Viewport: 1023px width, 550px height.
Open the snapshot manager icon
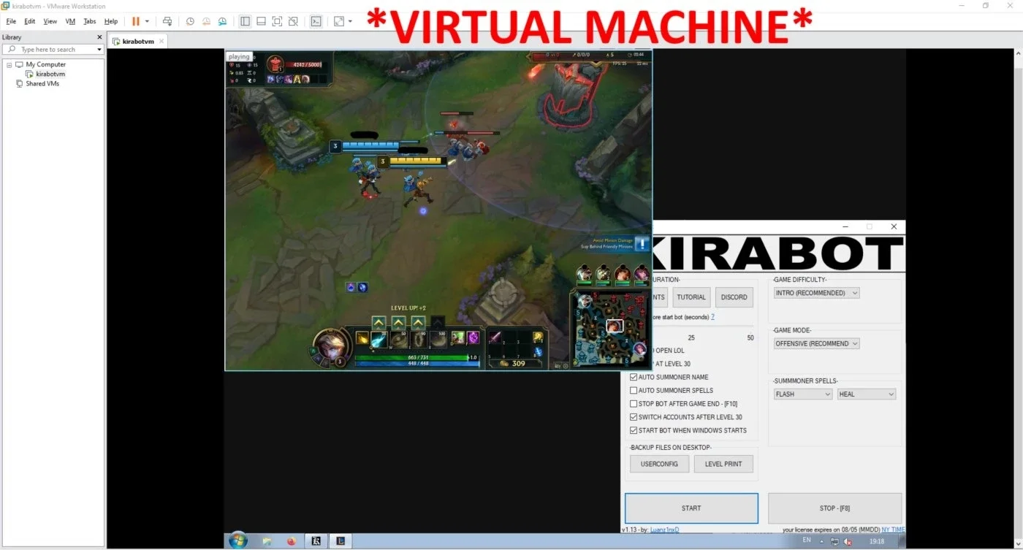pos(222,21)
